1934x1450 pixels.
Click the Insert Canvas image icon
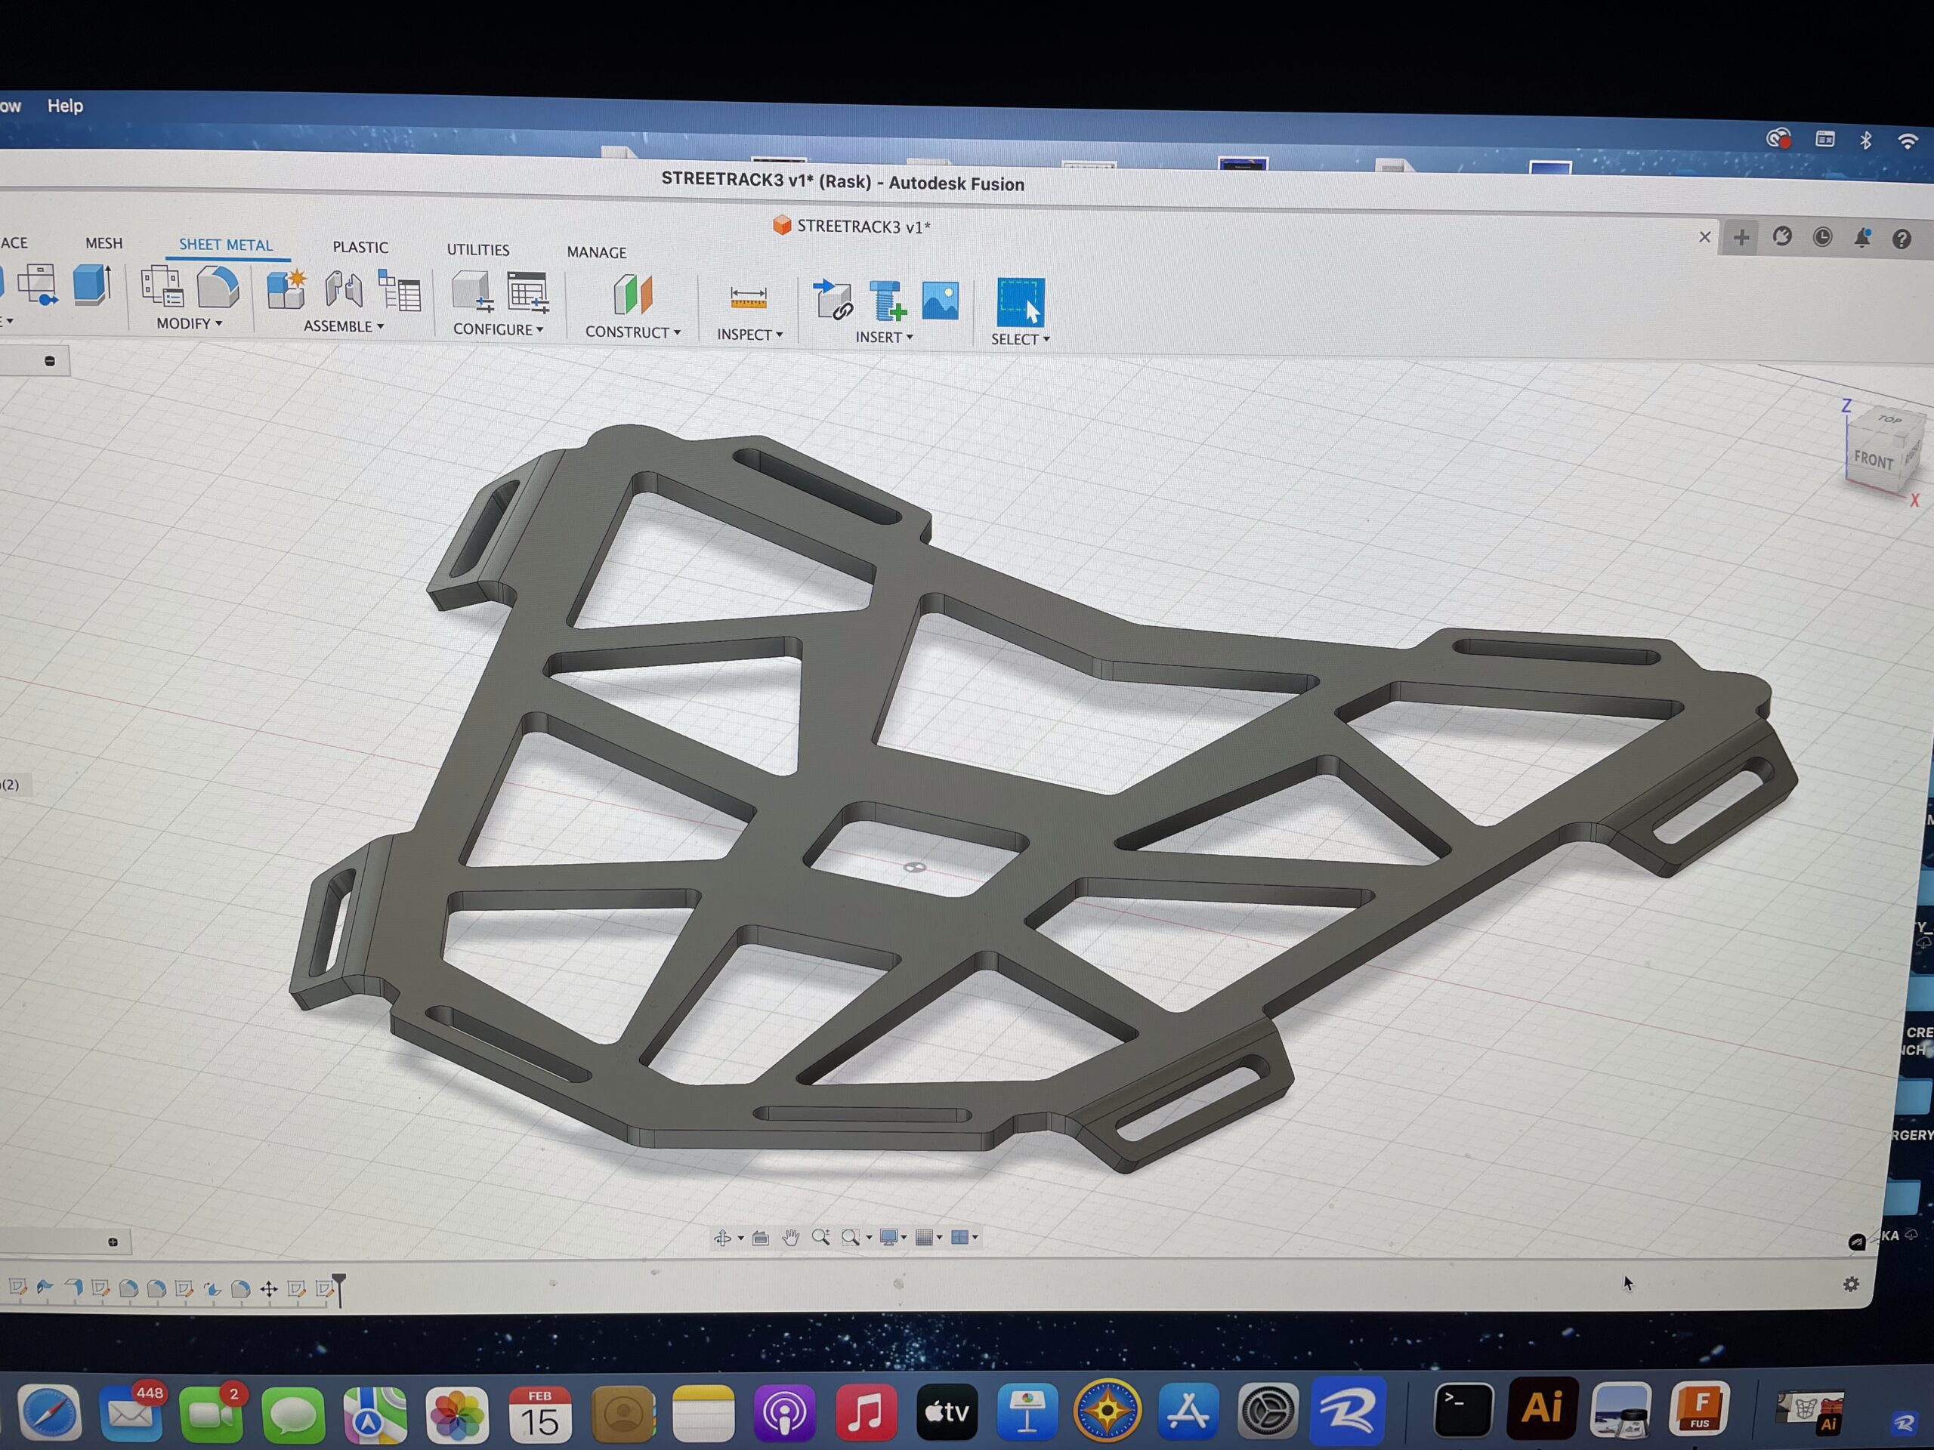pos(941,301)
